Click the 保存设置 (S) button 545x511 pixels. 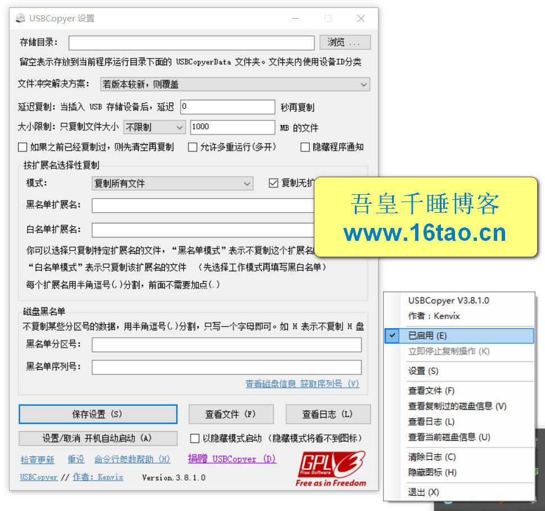[x=98, y=414]
